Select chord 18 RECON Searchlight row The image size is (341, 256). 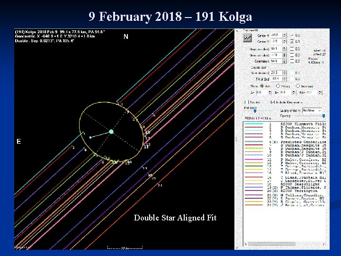285,184
